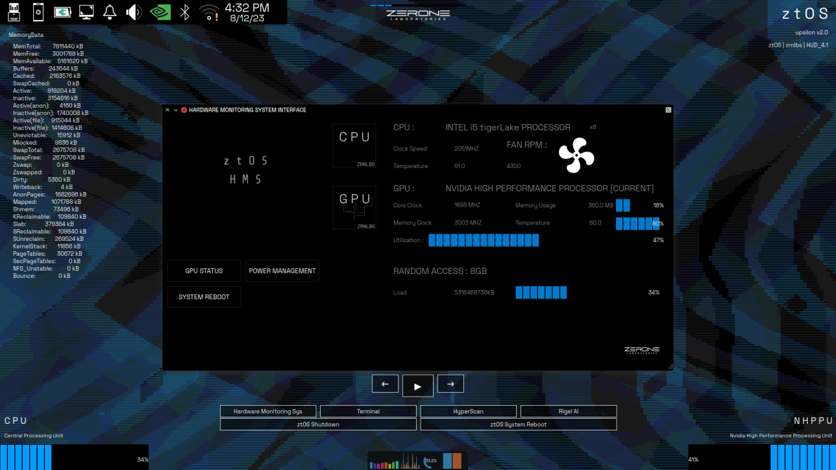This screenshot has width=836, height=470.
Task: Click the ztOS System Reboot button
Action: click(519, 425)
